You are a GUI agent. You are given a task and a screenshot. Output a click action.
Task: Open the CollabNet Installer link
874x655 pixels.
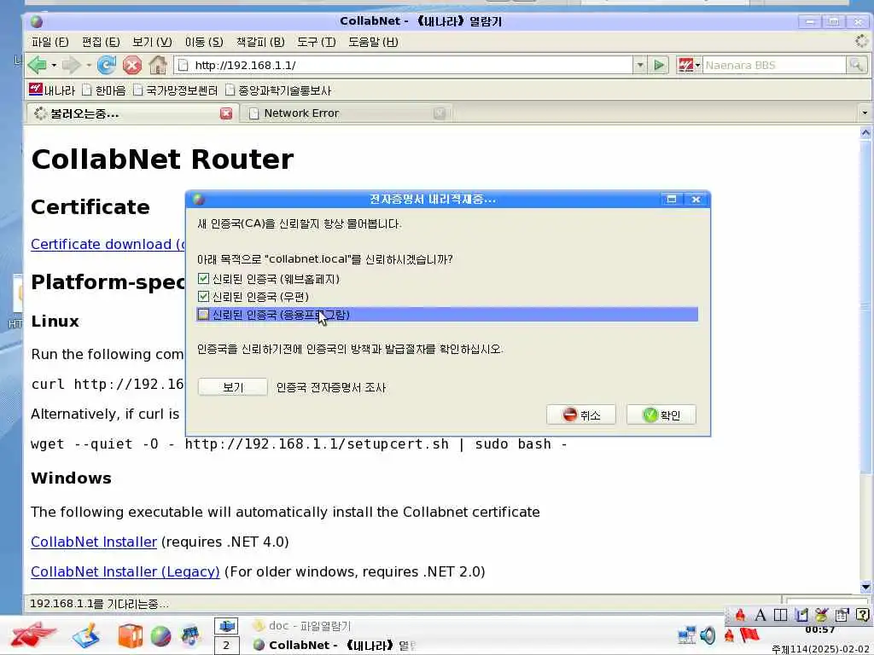click(94, 542)
